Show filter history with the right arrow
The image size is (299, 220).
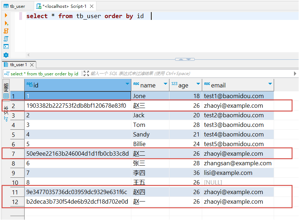click(x=295, y=74)
